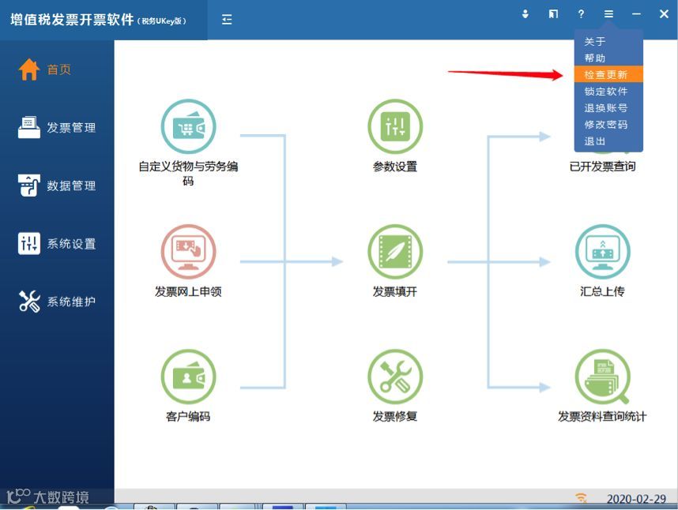
Task: Open the question mark help icon
Action: 581,14
